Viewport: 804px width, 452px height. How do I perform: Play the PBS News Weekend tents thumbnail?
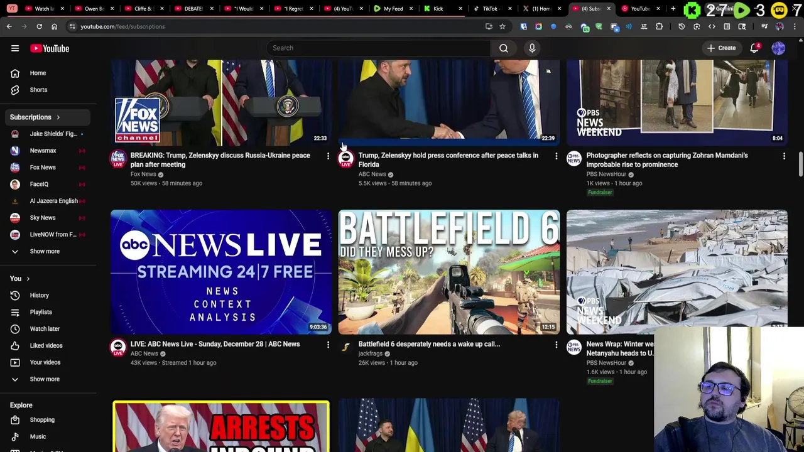677,272
